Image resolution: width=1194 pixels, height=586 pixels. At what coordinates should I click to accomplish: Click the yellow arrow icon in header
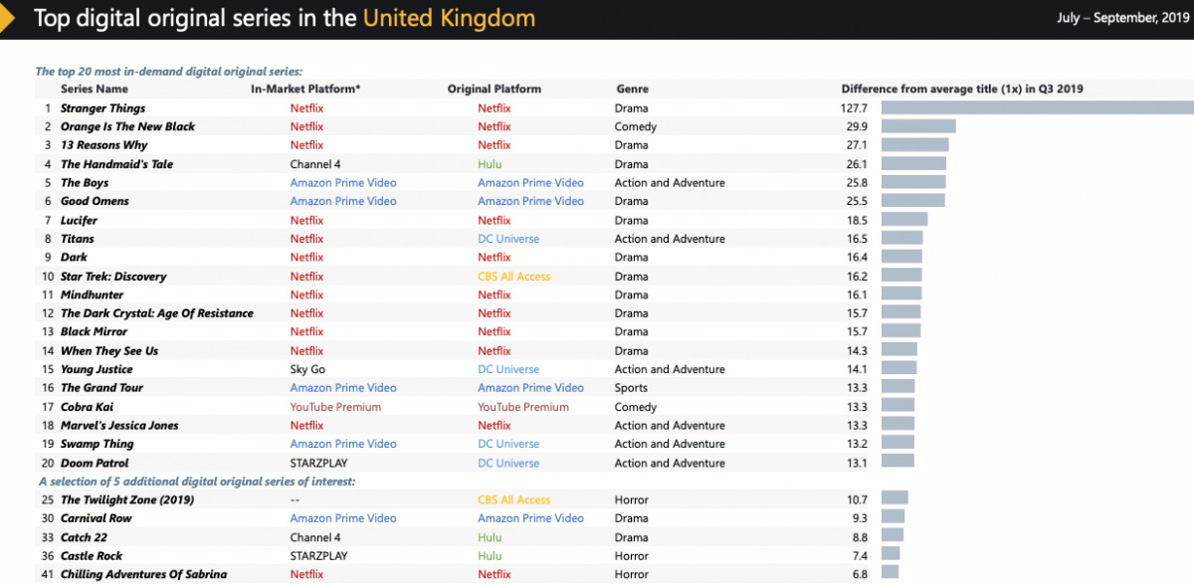(x=6, y=18)
